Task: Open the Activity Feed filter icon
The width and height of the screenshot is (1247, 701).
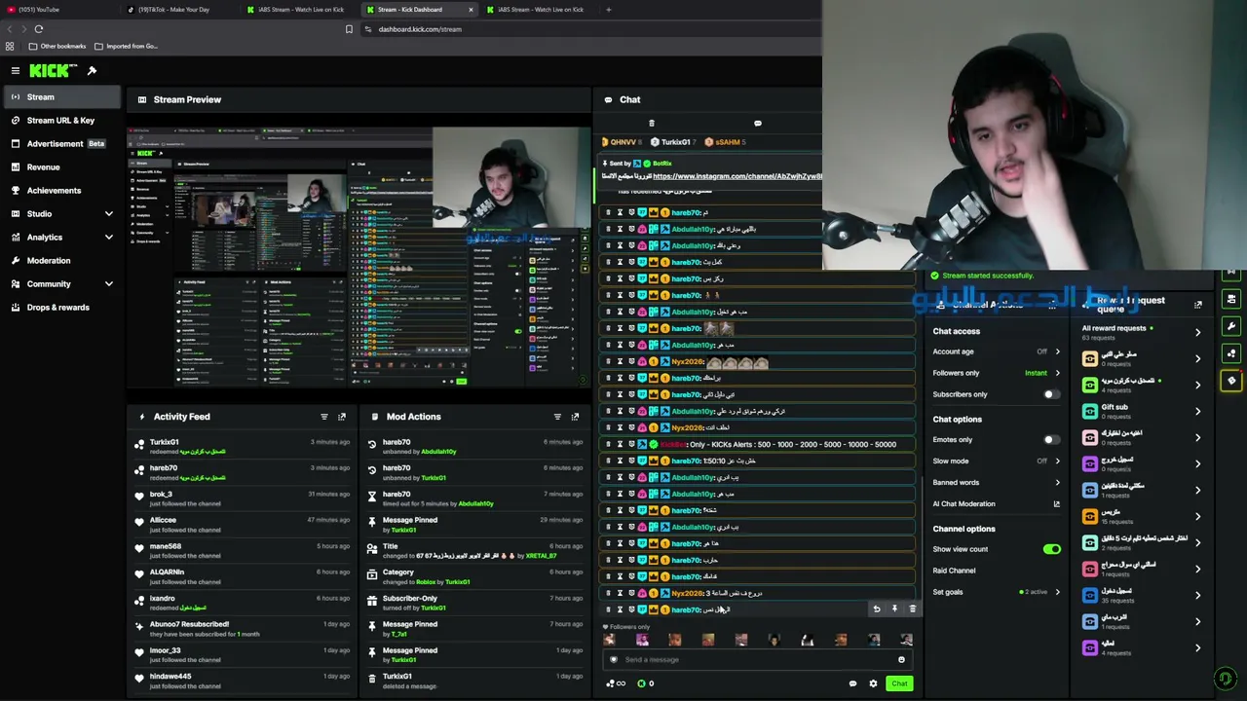Action: (324, 417)
